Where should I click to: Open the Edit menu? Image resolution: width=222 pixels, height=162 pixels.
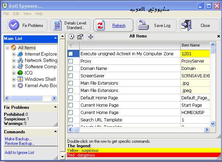click(16, 14)
